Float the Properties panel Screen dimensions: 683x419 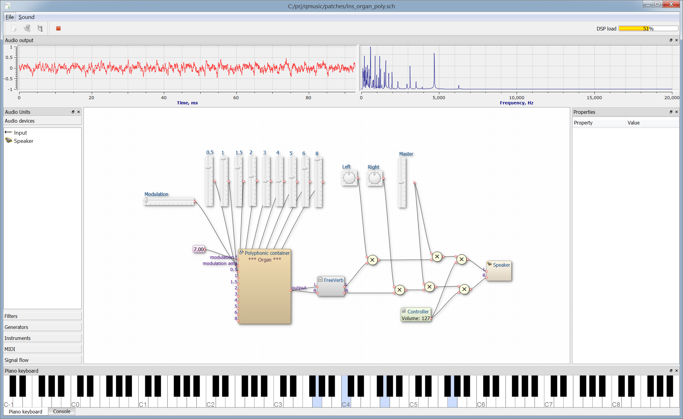(671, 112)
